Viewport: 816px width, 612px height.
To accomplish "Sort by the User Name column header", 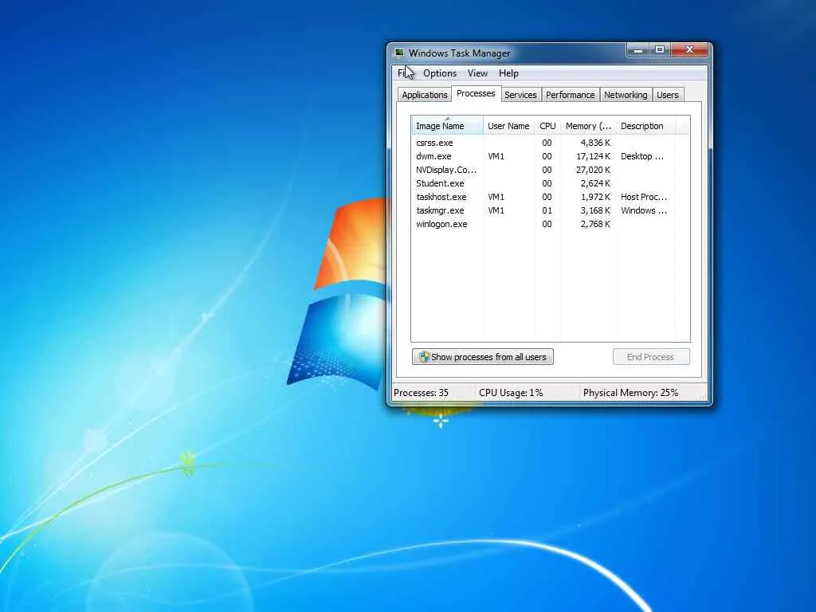I will (x=508, y=126).
